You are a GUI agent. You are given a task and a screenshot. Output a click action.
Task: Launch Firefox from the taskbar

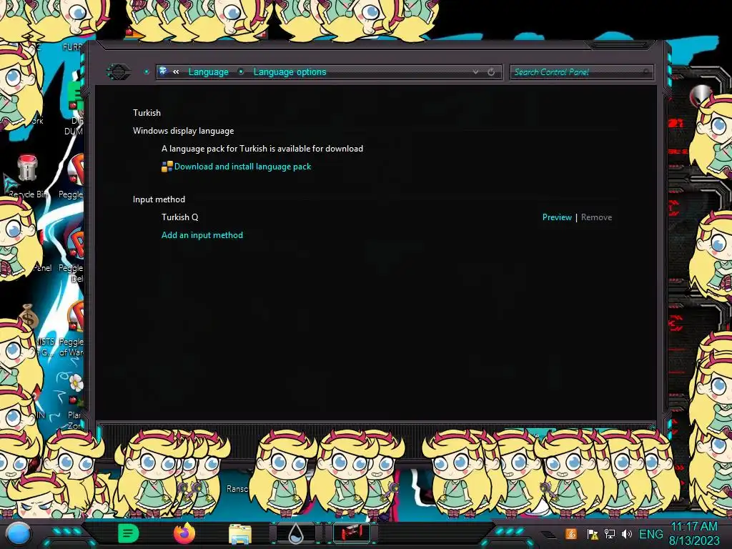point(184,533)
